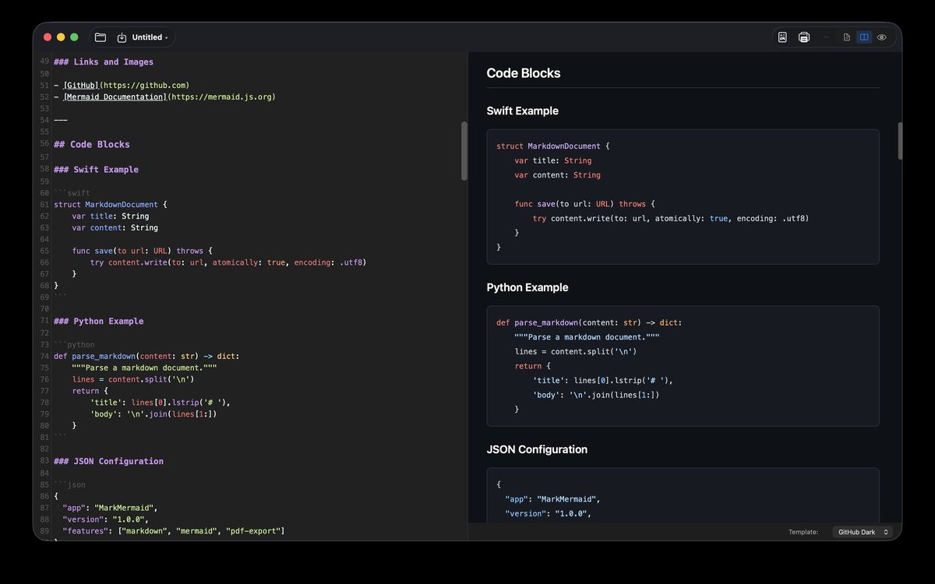Click '### Links and Images' heading in editor
The image size is (935, 584).
pos(104,62)
